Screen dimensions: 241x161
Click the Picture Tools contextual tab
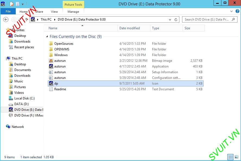point(73,5)
